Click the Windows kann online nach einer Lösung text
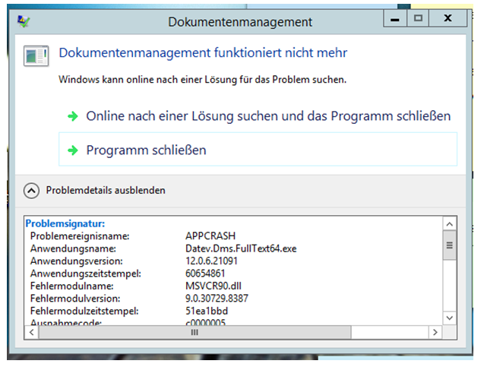Screen dimensions: 484x367 [x=202, y=80]
